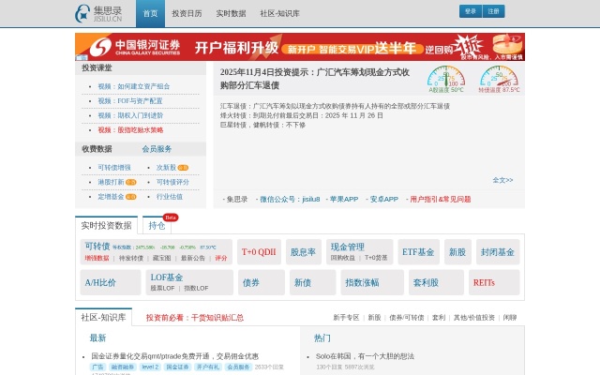Open video link 股指吃贴水策略
Viewport: 600px width, 375px height.
(x=130, y=130)
